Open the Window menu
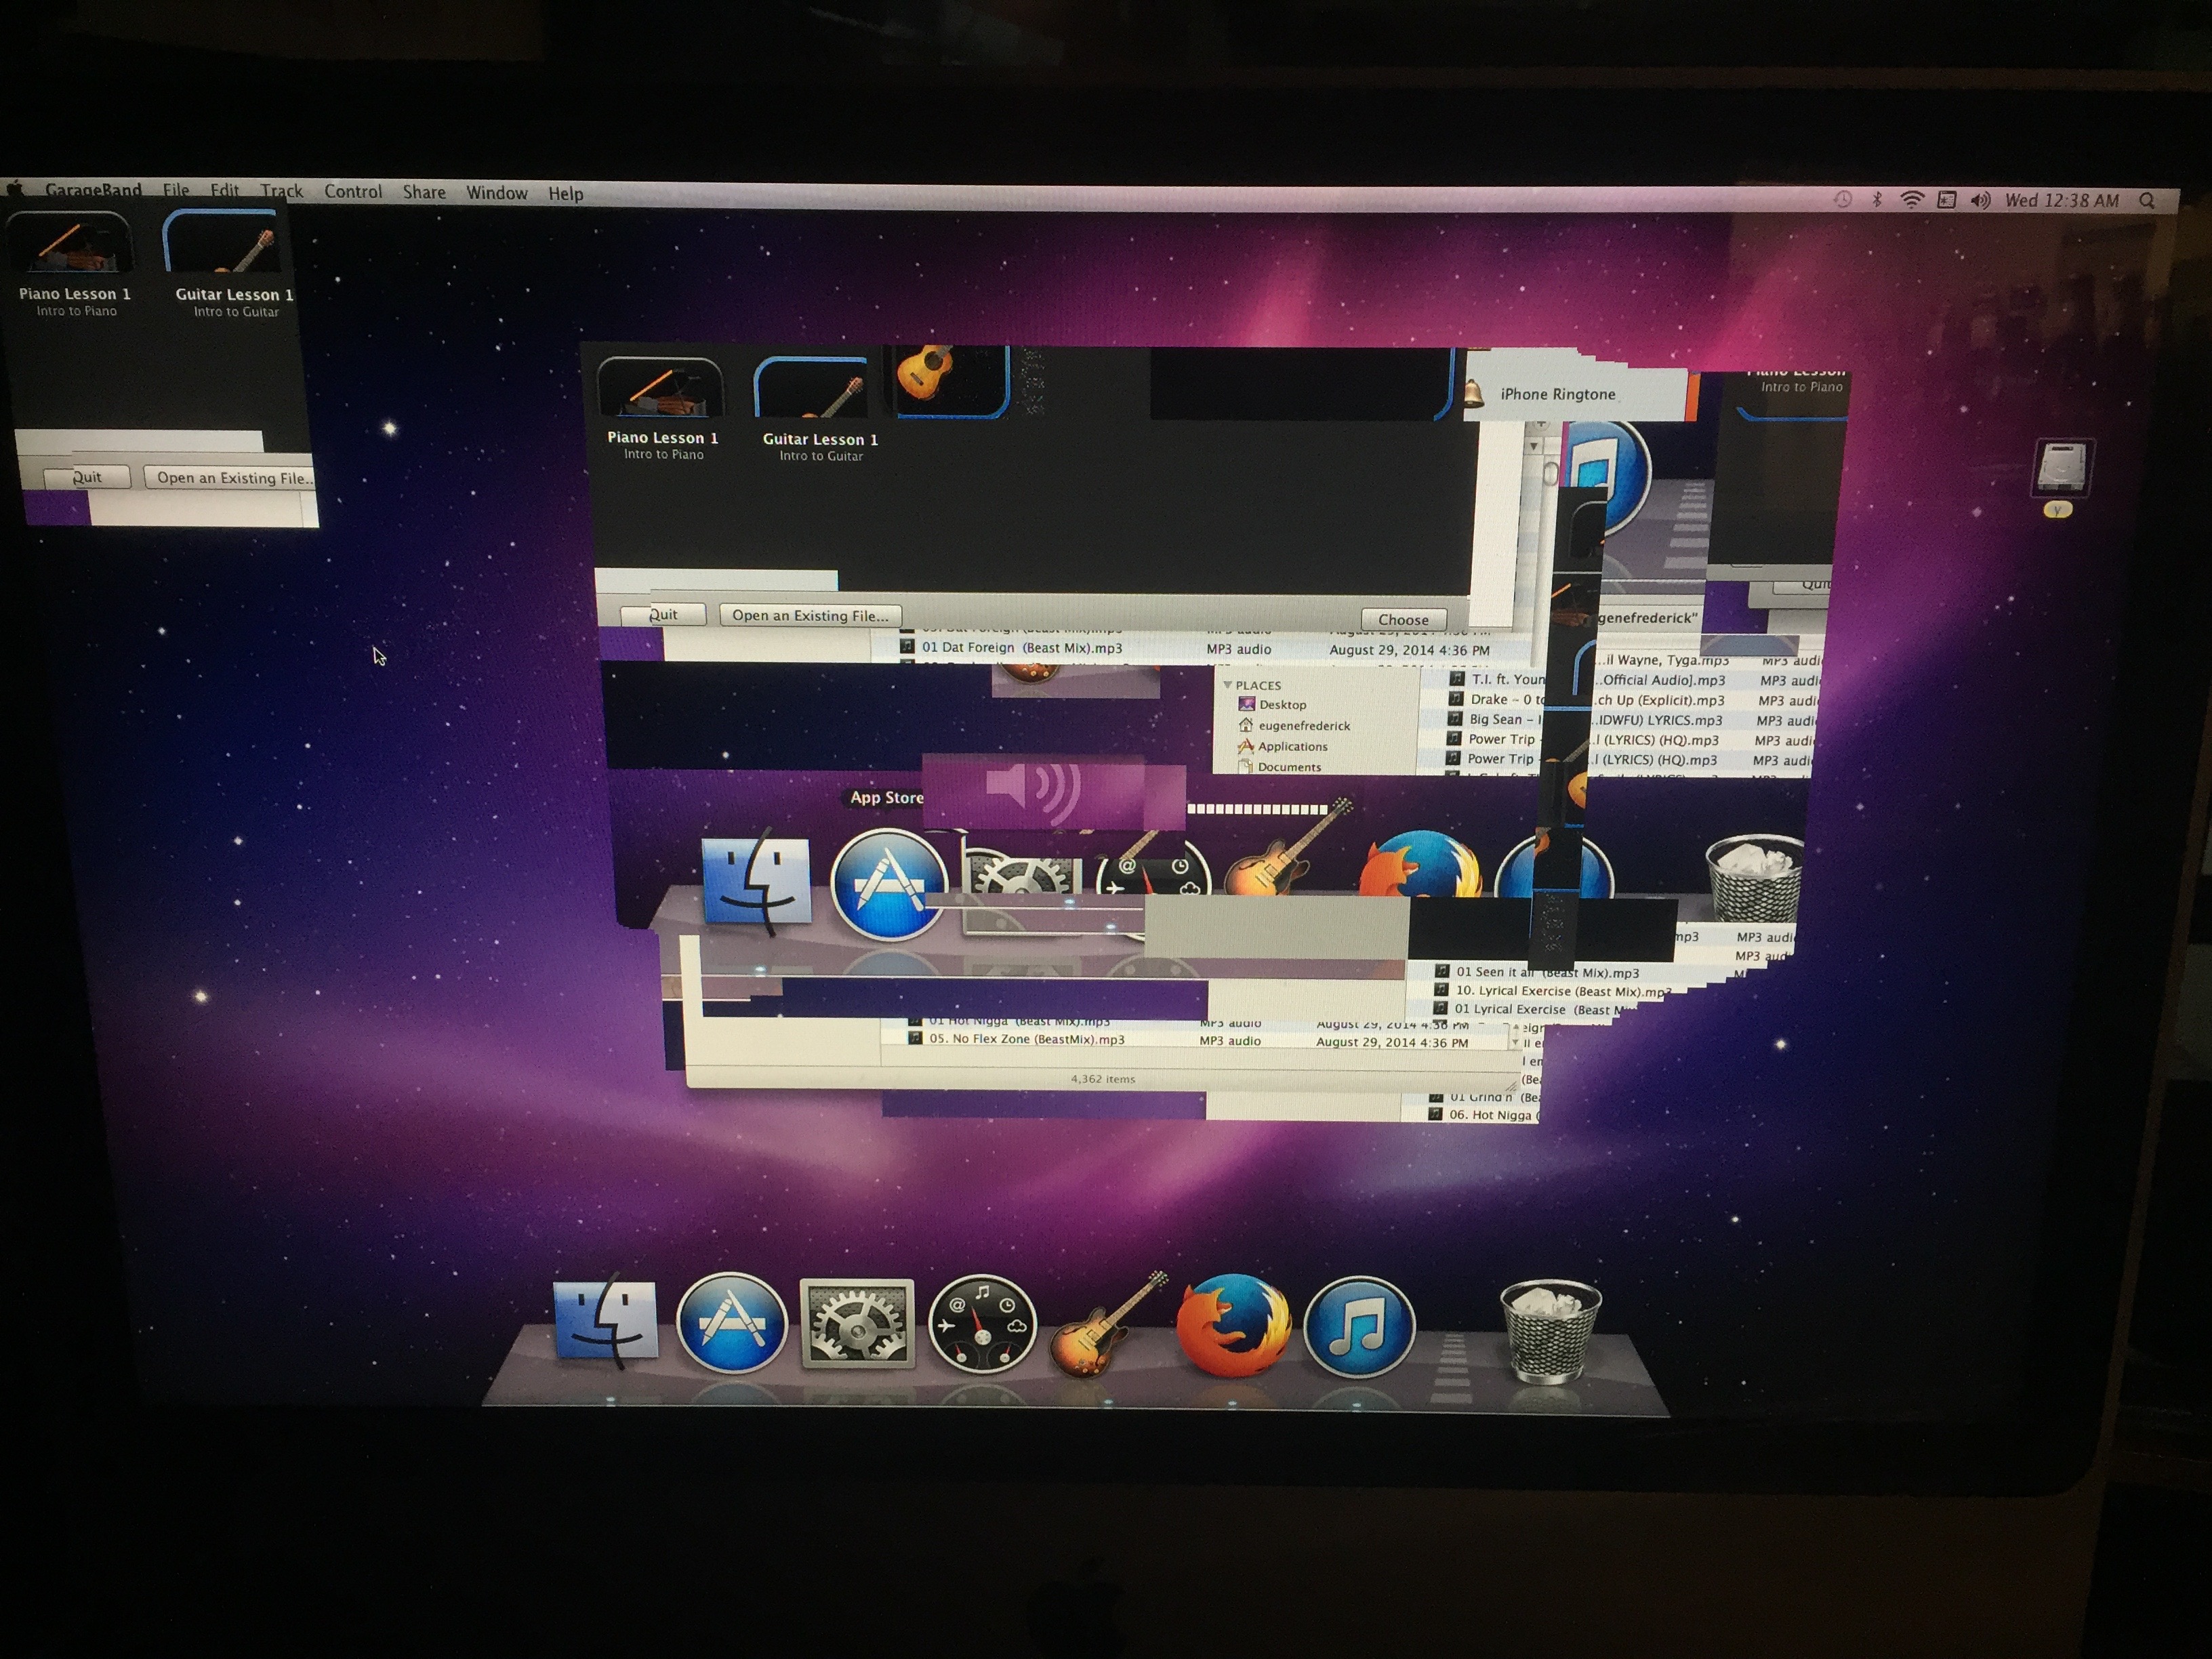This screenshot has height=1659, width=2212. coord(497,193)
